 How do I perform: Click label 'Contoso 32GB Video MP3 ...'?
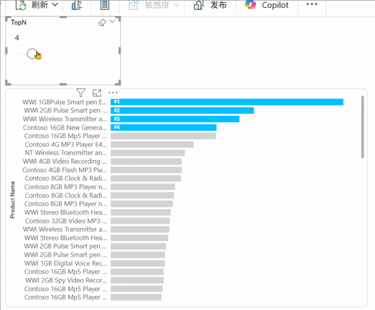tap(66, 221)
